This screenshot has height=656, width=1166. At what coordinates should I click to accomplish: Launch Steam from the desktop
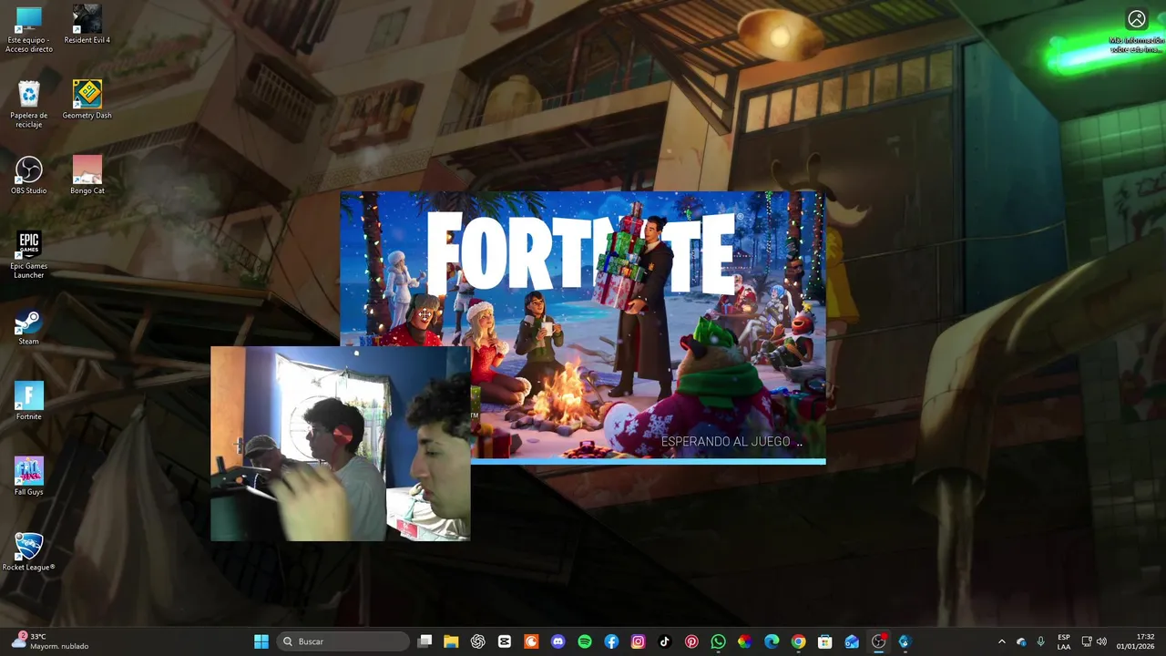[x=29, y=326]
